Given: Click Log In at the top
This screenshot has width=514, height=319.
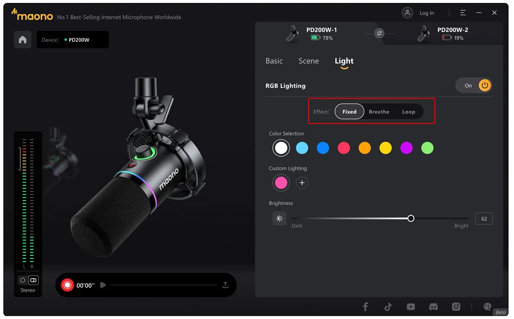Looking at the screenshot, I should [427, 13].
